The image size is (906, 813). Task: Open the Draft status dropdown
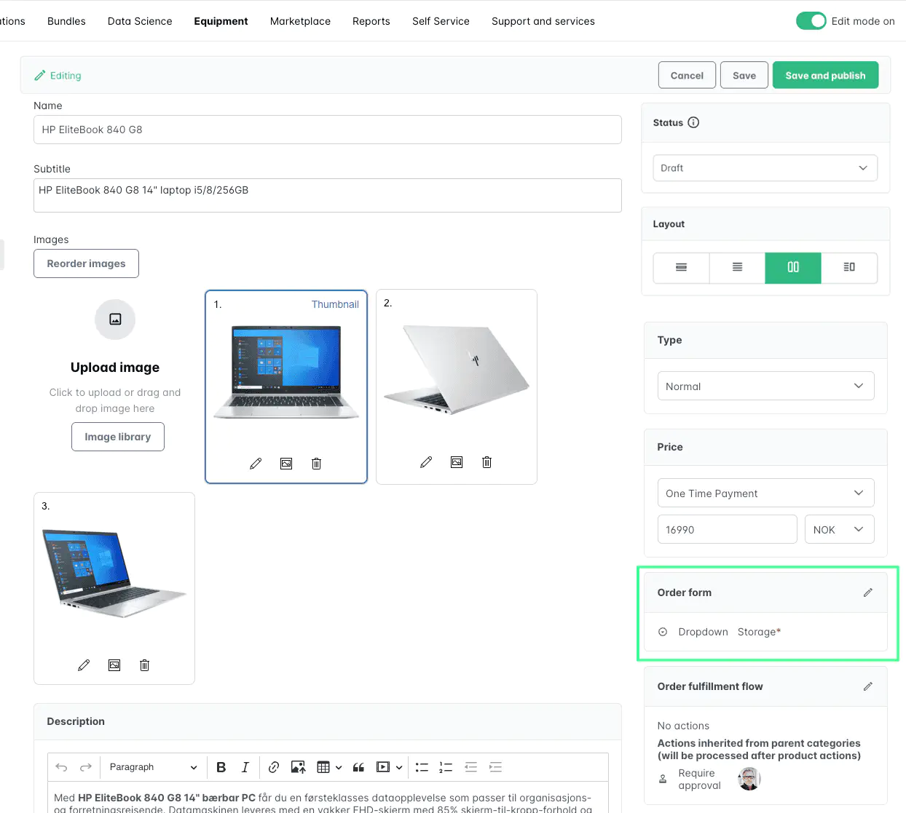coord(765,167)
